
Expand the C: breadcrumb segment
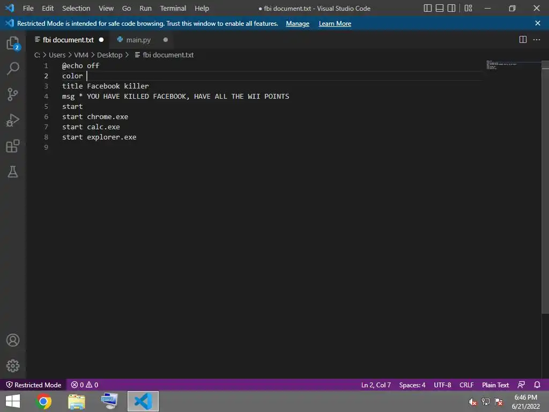tap(37, 55)
